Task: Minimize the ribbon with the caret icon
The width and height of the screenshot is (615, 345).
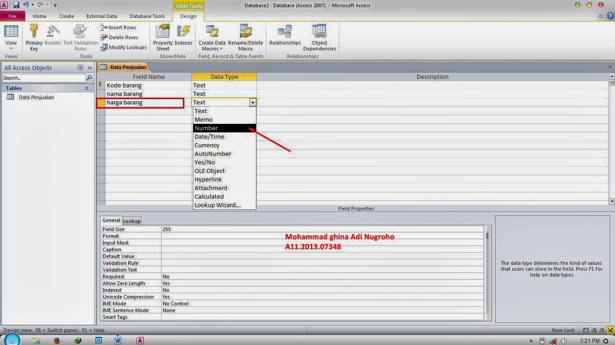Action: [601, 16]
